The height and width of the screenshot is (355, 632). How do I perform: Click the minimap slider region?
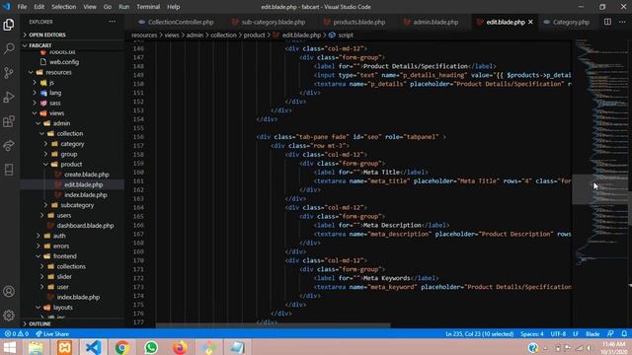click(600, 189)
